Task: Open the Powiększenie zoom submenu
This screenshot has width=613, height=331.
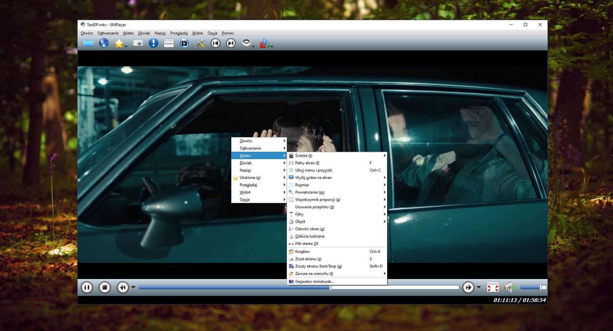Action: [x=337, y=192]
